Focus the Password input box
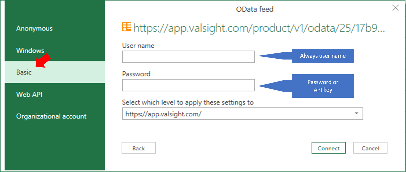 (188, 85)
